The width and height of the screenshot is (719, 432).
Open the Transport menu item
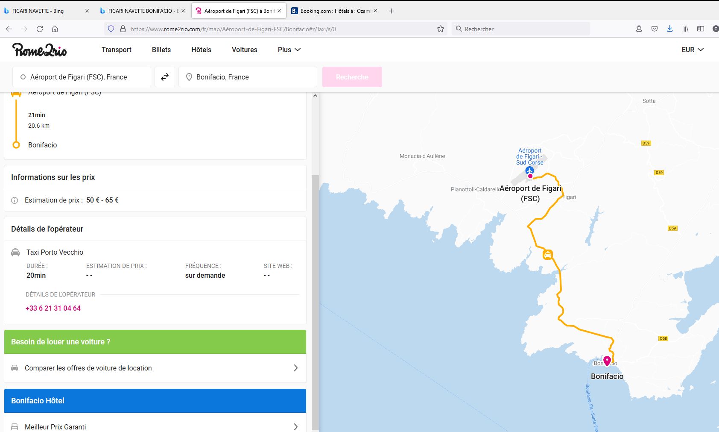pos(117,50)
